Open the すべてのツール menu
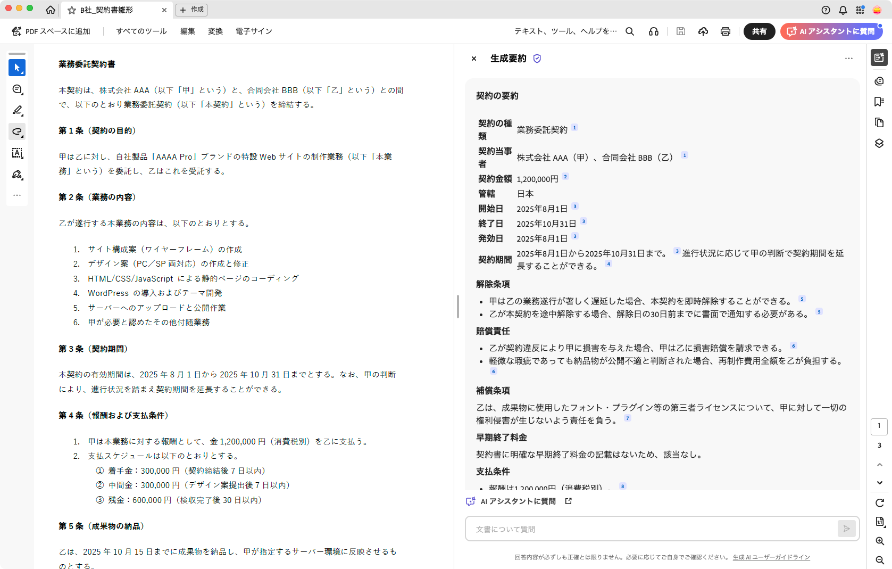The image size is (892, 569). coord(141,31)
